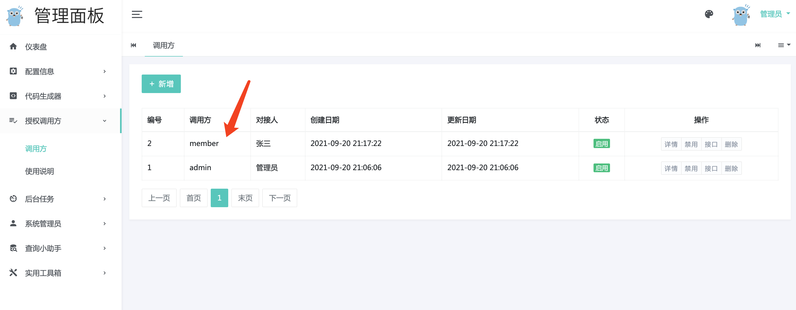Click the code icon for 代码生成器

[13, 96]
